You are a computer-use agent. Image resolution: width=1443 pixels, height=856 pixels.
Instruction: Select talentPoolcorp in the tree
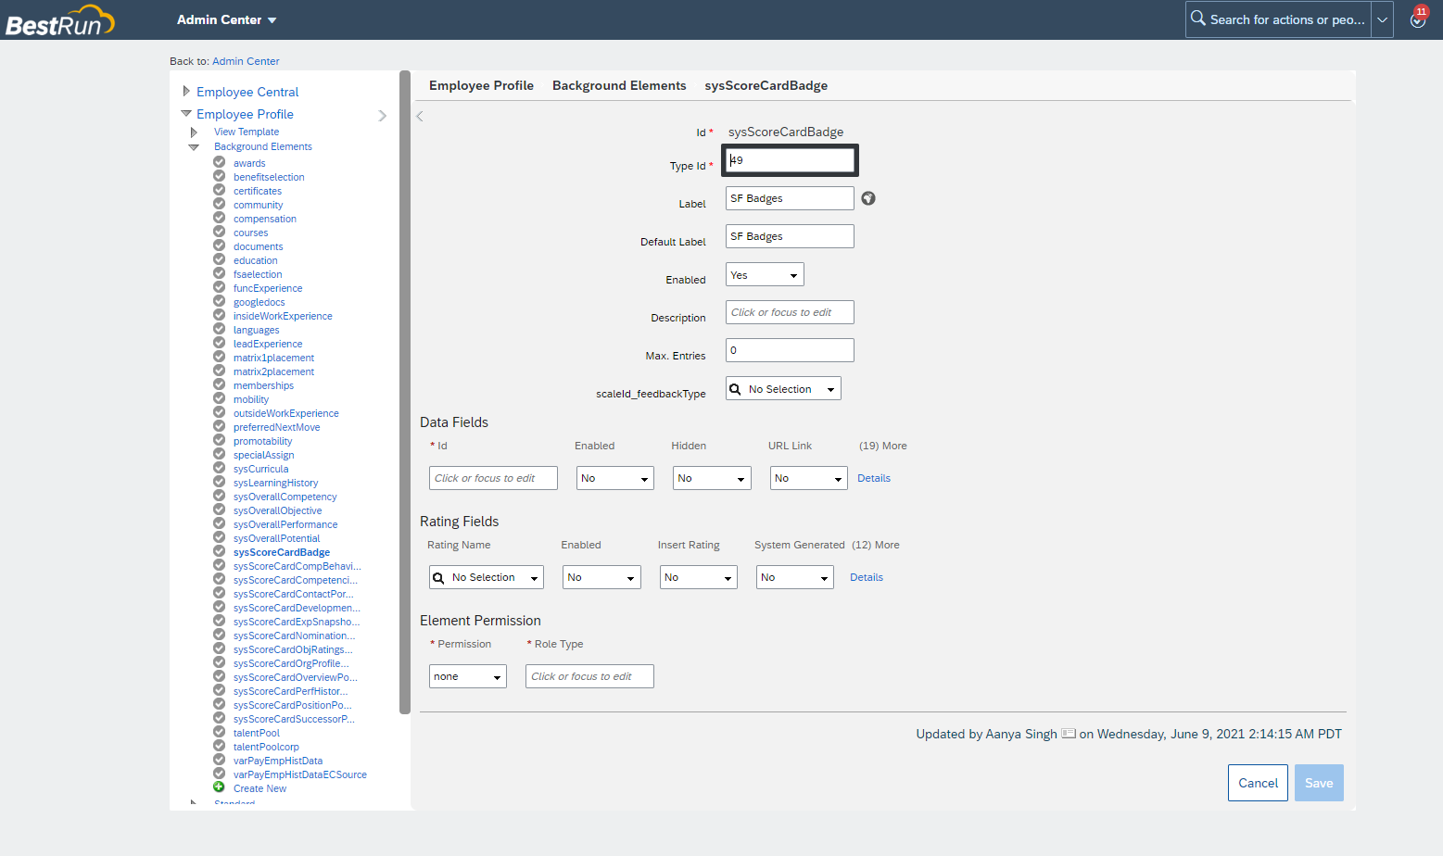[x=266, y=747]
